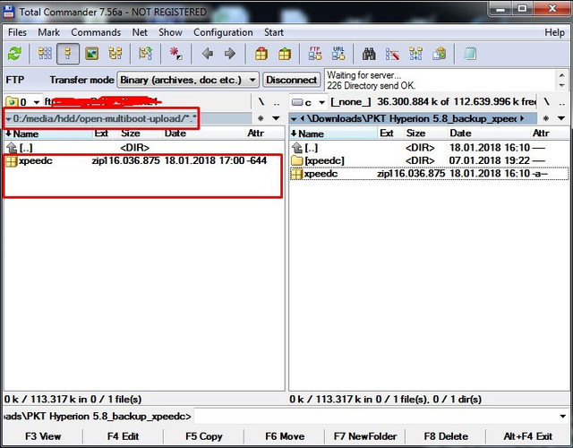Click the invert selection toolbar icon
573x448 pixels.
[x=145, y=54]
